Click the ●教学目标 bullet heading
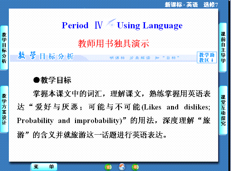Viewport: 231px width, 171px height. [x=52, y=80]
